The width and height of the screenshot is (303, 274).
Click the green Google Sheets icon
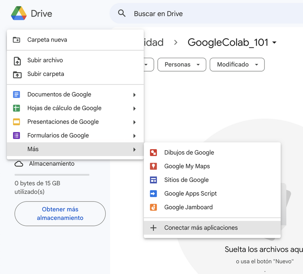17,108
